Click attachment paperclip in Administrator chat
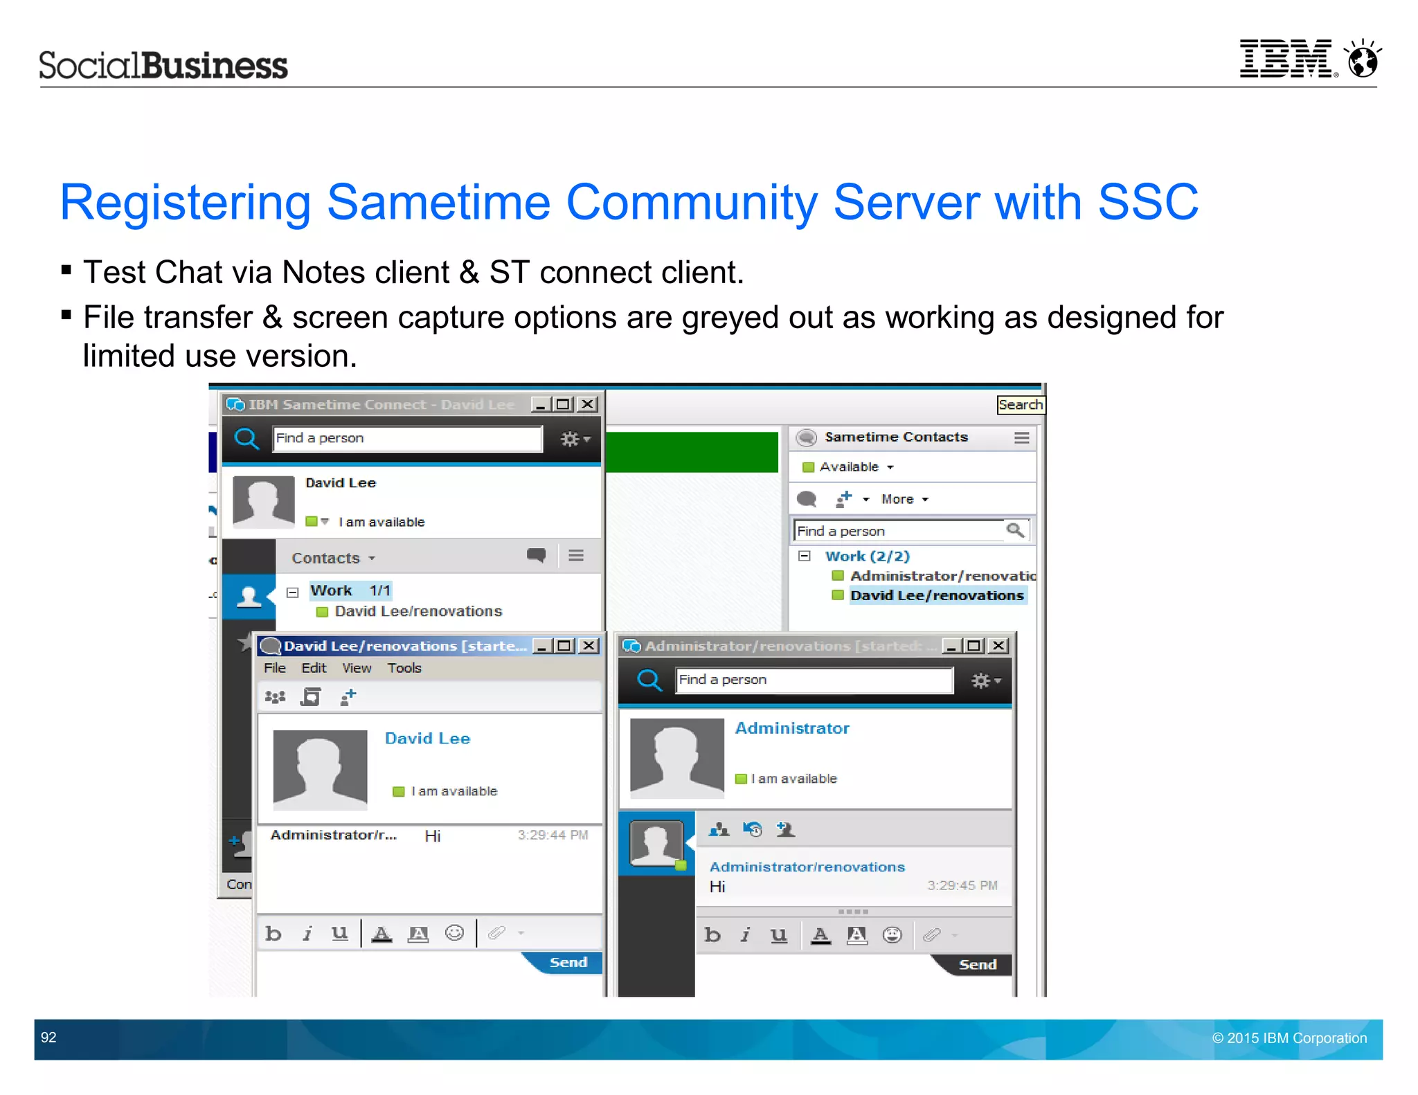Screen dimensions: 1418x1095 click(x=932, y=935)
